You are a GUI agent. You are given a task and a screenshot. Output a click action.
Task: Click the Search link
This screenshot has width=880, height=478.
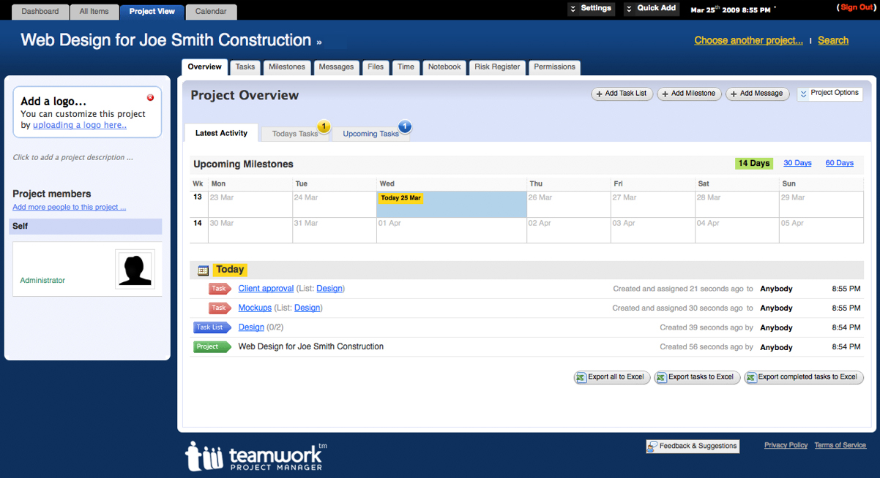coord(833,40)
